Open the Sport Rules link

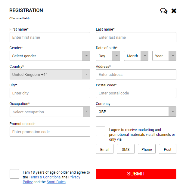tap(56, 182)
